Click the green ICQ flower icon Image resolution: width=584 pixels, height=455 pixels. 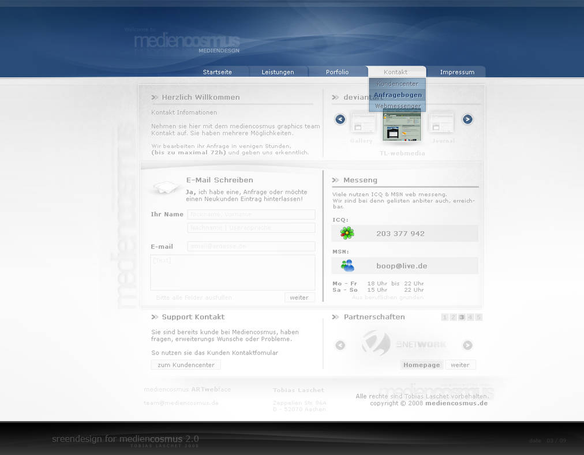pos(347,233)
